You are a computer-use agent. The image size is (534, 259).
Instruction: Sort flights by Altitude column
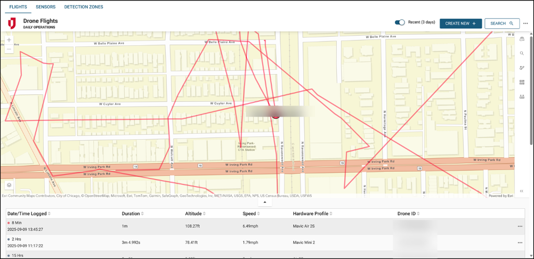tap(206, 214)
